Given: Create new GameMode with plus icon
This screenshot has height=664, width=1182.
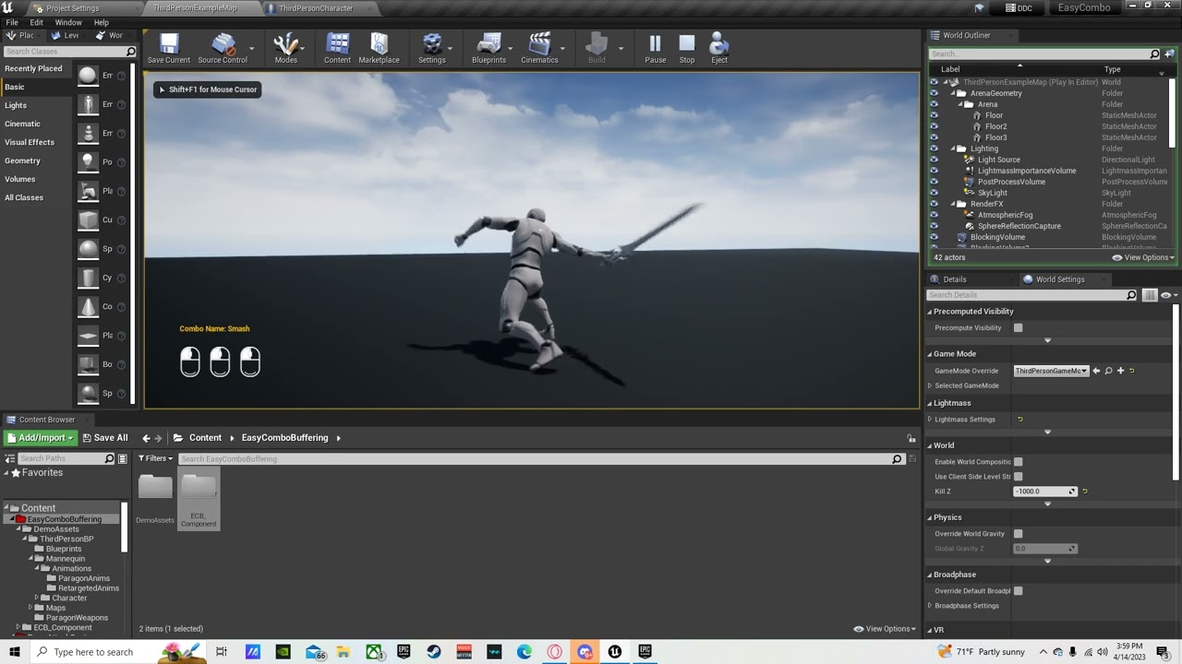Looking at the screenshot, I should pyautogui.click(x=1120, y=371).
